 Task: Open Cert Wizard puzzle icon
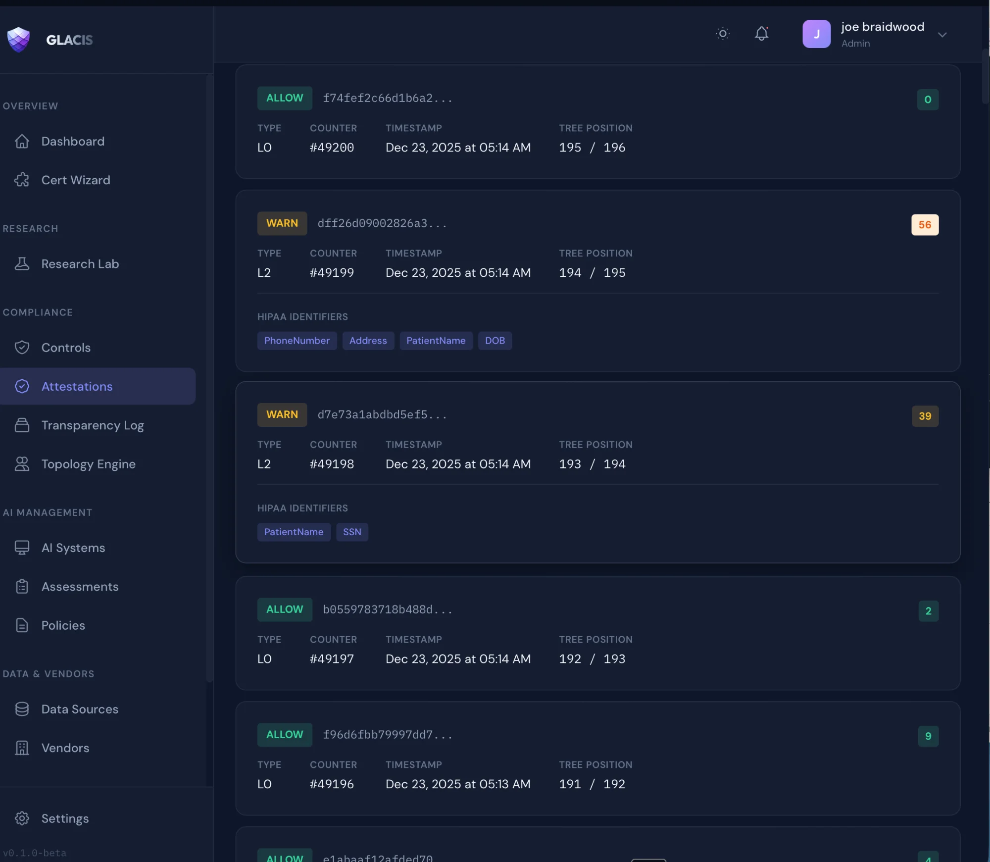click(22, 180)
